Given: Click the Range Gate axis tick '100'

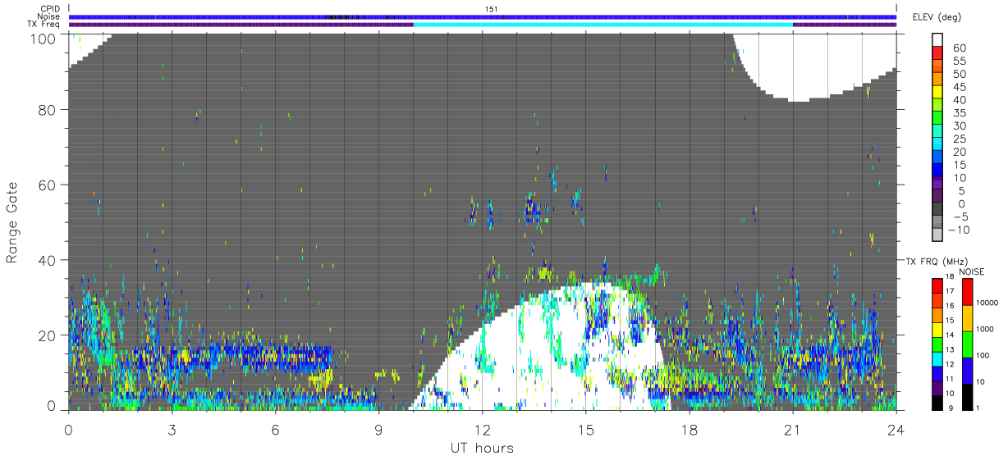Looking at the screenshot, I should pyautogui.click(x=44, y=38).
